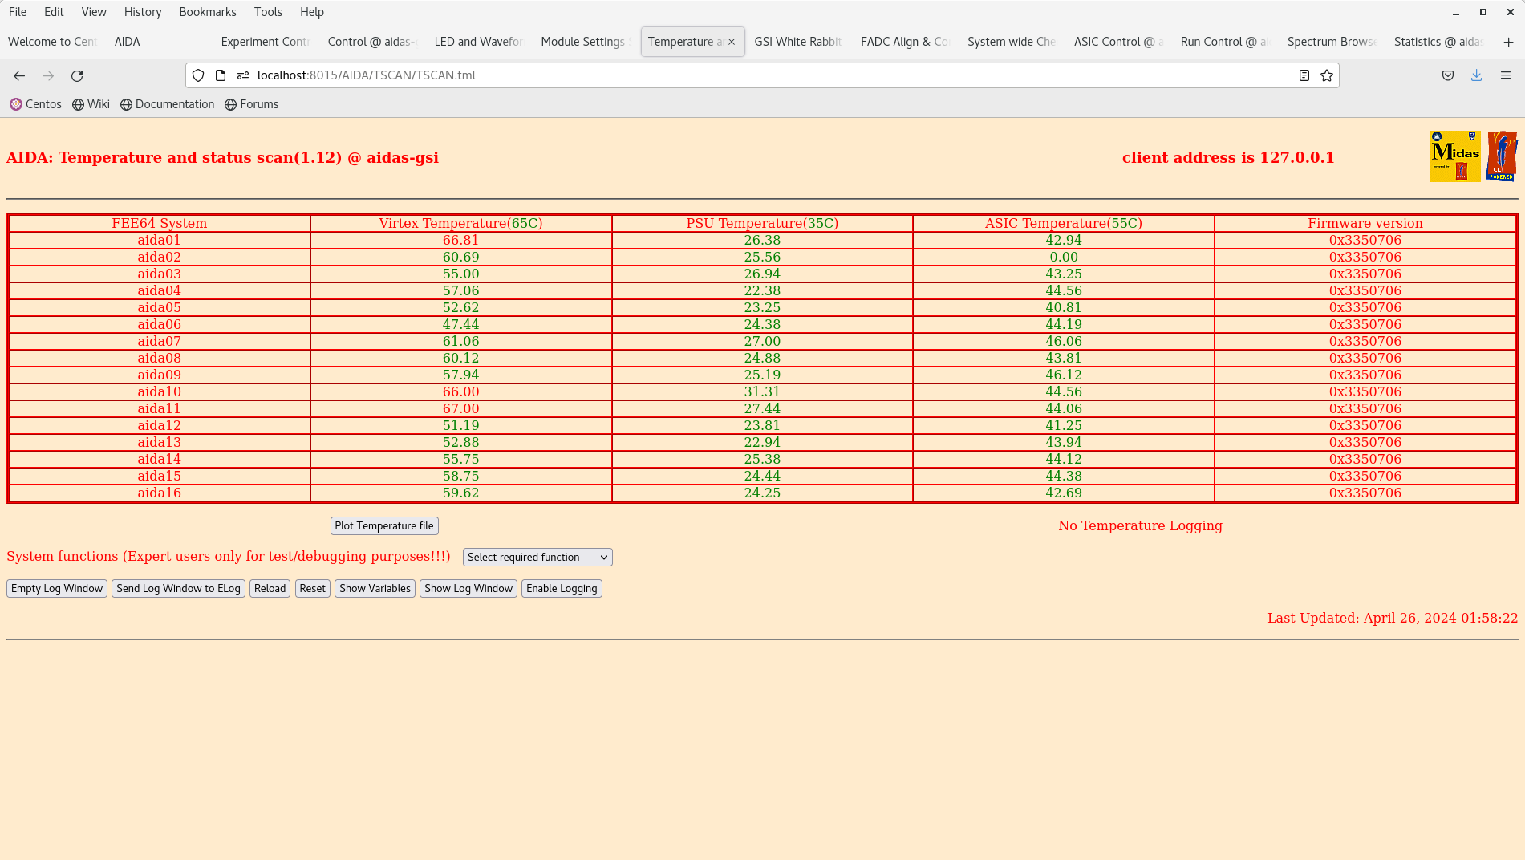1525x860 pixels.
Task: Select the aida01 system cell
Action: [x=160, y=241]
